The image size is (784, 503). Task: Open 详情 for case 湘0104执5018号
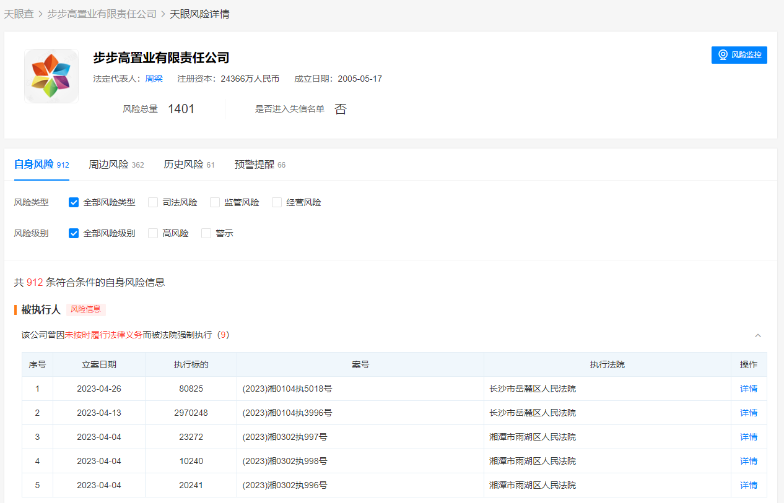tap(748, 389)
